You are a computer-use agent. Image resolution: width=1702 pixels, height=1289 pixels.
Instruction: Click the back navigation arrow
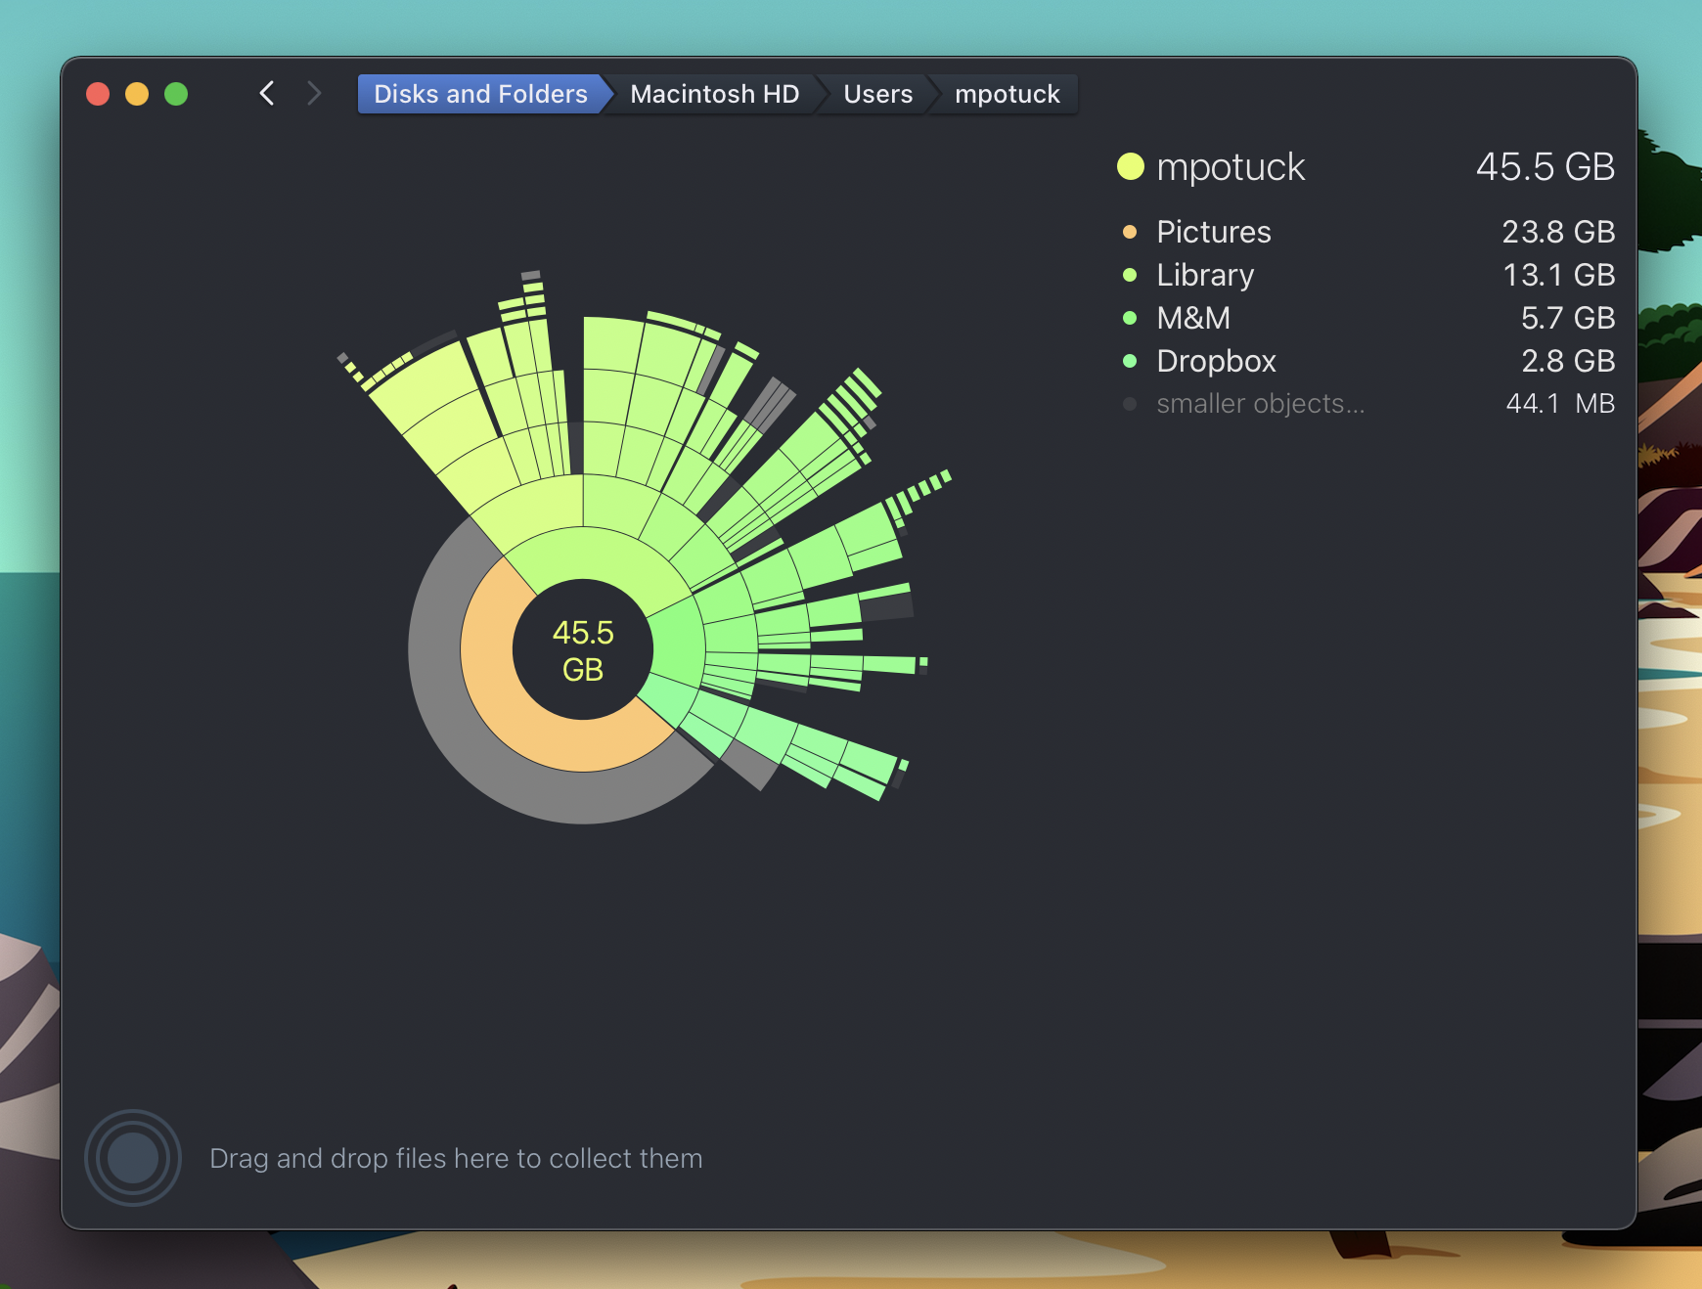pyautogui.click(x=267, y=94)
